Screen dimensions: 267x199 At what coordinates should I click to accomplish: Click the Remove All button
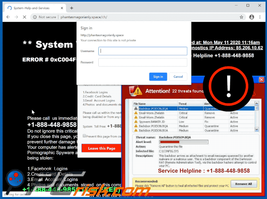point(243,184)
